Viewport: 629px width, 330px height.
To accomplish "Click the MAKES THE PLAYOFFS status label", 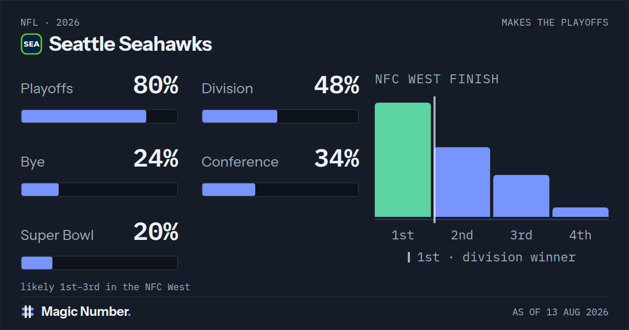I will coord(555,23).
